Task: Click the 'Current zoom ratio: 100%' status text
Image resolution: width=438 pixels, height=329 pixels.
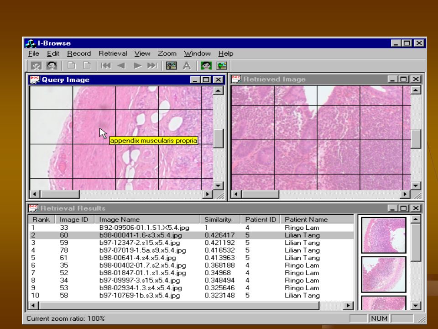Action: click(x=66, y=318)
